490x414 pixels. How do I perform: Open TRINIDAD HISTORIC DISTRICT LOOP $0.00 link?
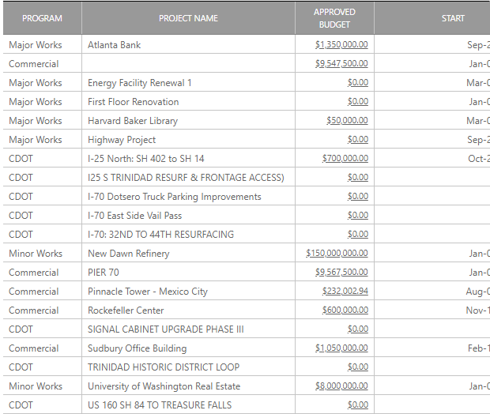tap(358, 367)
